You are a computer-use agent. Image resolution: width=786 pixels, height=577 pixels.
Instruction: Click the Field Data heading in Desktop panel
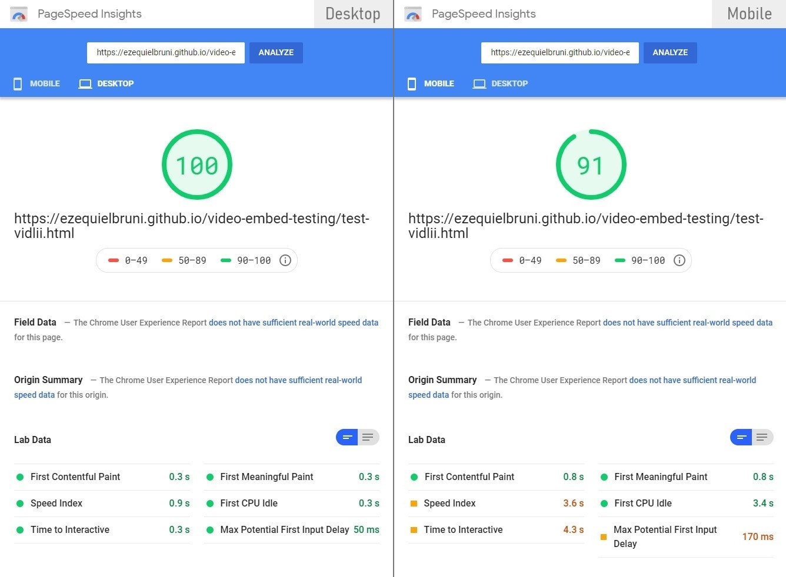[x=35, y=322]
